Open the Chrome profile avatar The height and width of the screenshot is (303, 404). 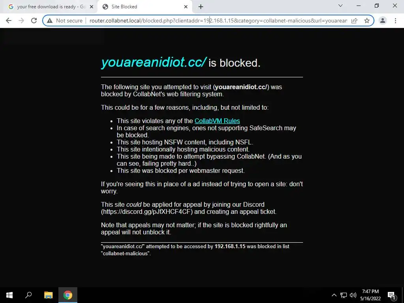pyautogui.click(x=383, y=21)
